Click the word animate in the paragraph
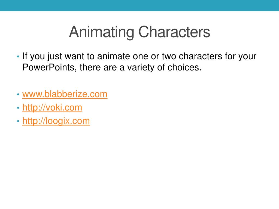Image resolution: width=279 pixels, height=209 pixels. (x=114, y=56)
